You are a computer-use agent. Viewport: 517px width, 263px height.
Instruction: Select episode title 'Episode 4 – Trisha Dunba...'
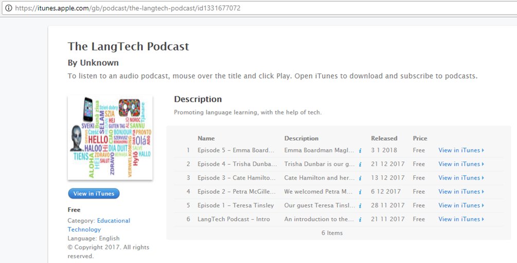(237, 164)
